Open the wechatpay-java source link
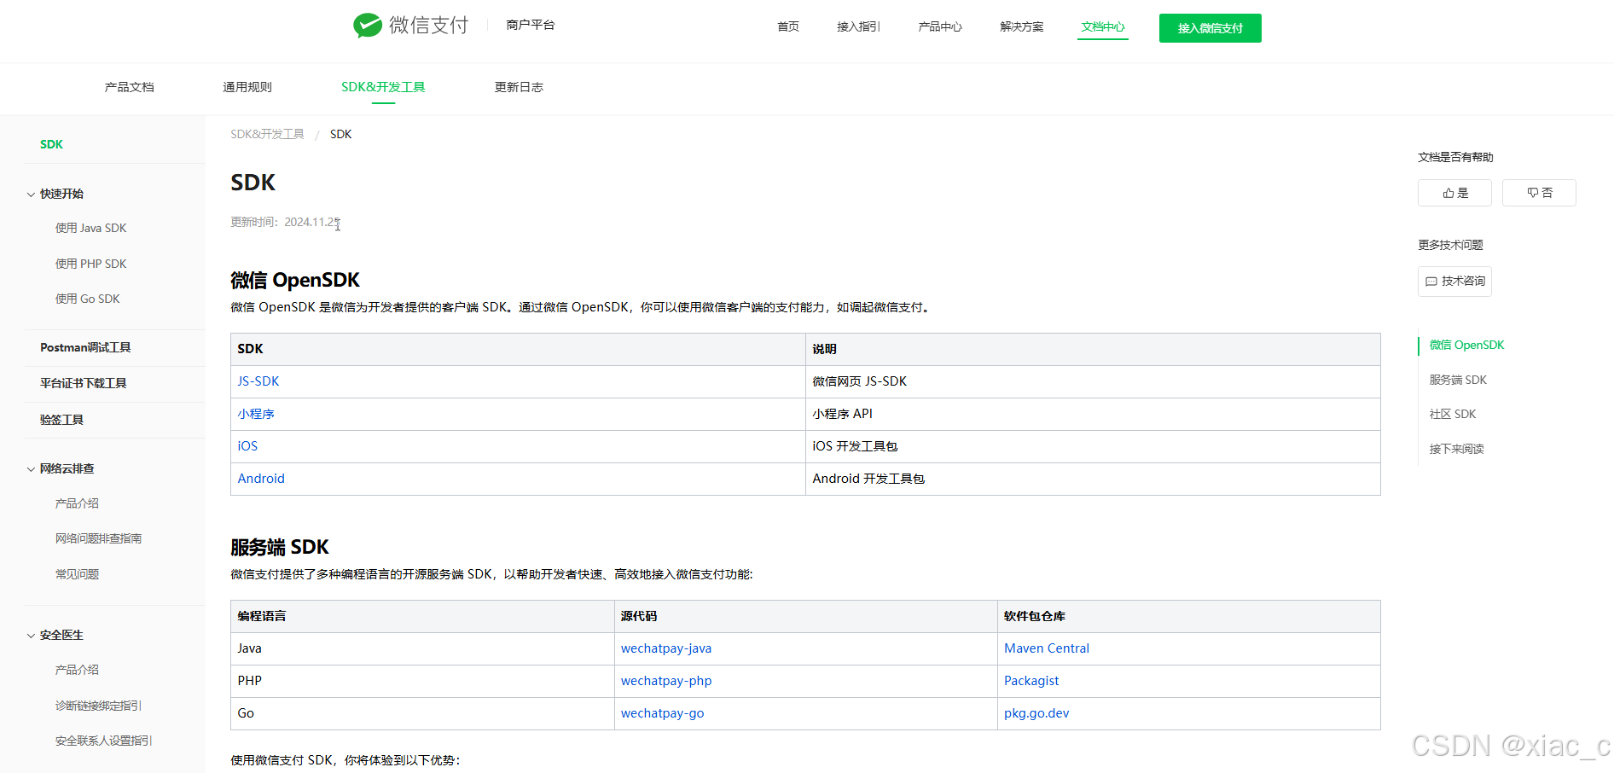 pos(666,648)
